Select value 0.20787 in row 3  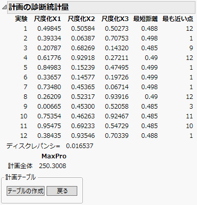click(49, 48)
